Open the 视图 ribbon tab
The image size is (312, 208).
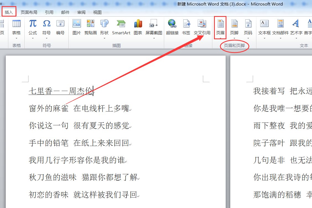point(97,12)
